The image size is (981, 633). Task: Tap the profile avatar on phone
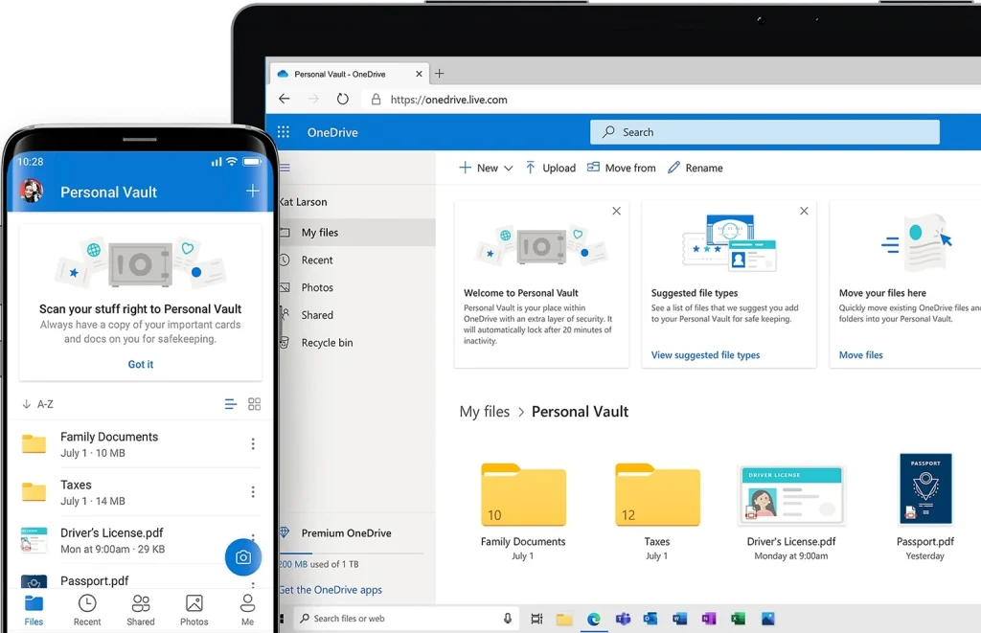click(32, 192)
